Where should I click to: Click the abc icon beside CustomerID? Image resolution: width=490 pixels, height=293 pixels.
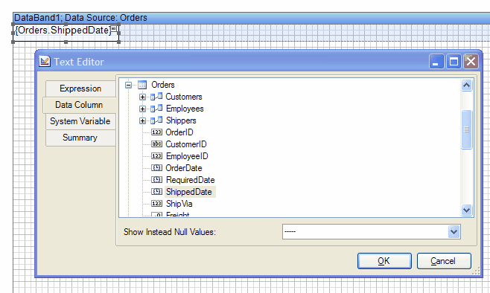pos(156,144)
